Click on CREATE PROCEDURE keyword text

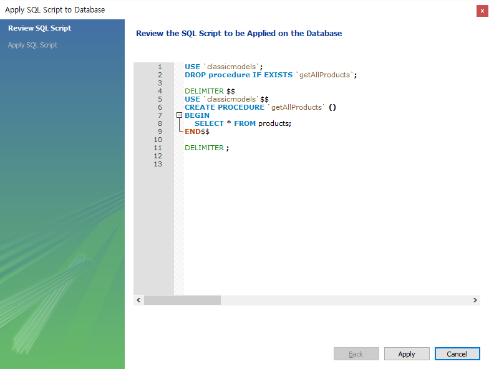point(225,107)
